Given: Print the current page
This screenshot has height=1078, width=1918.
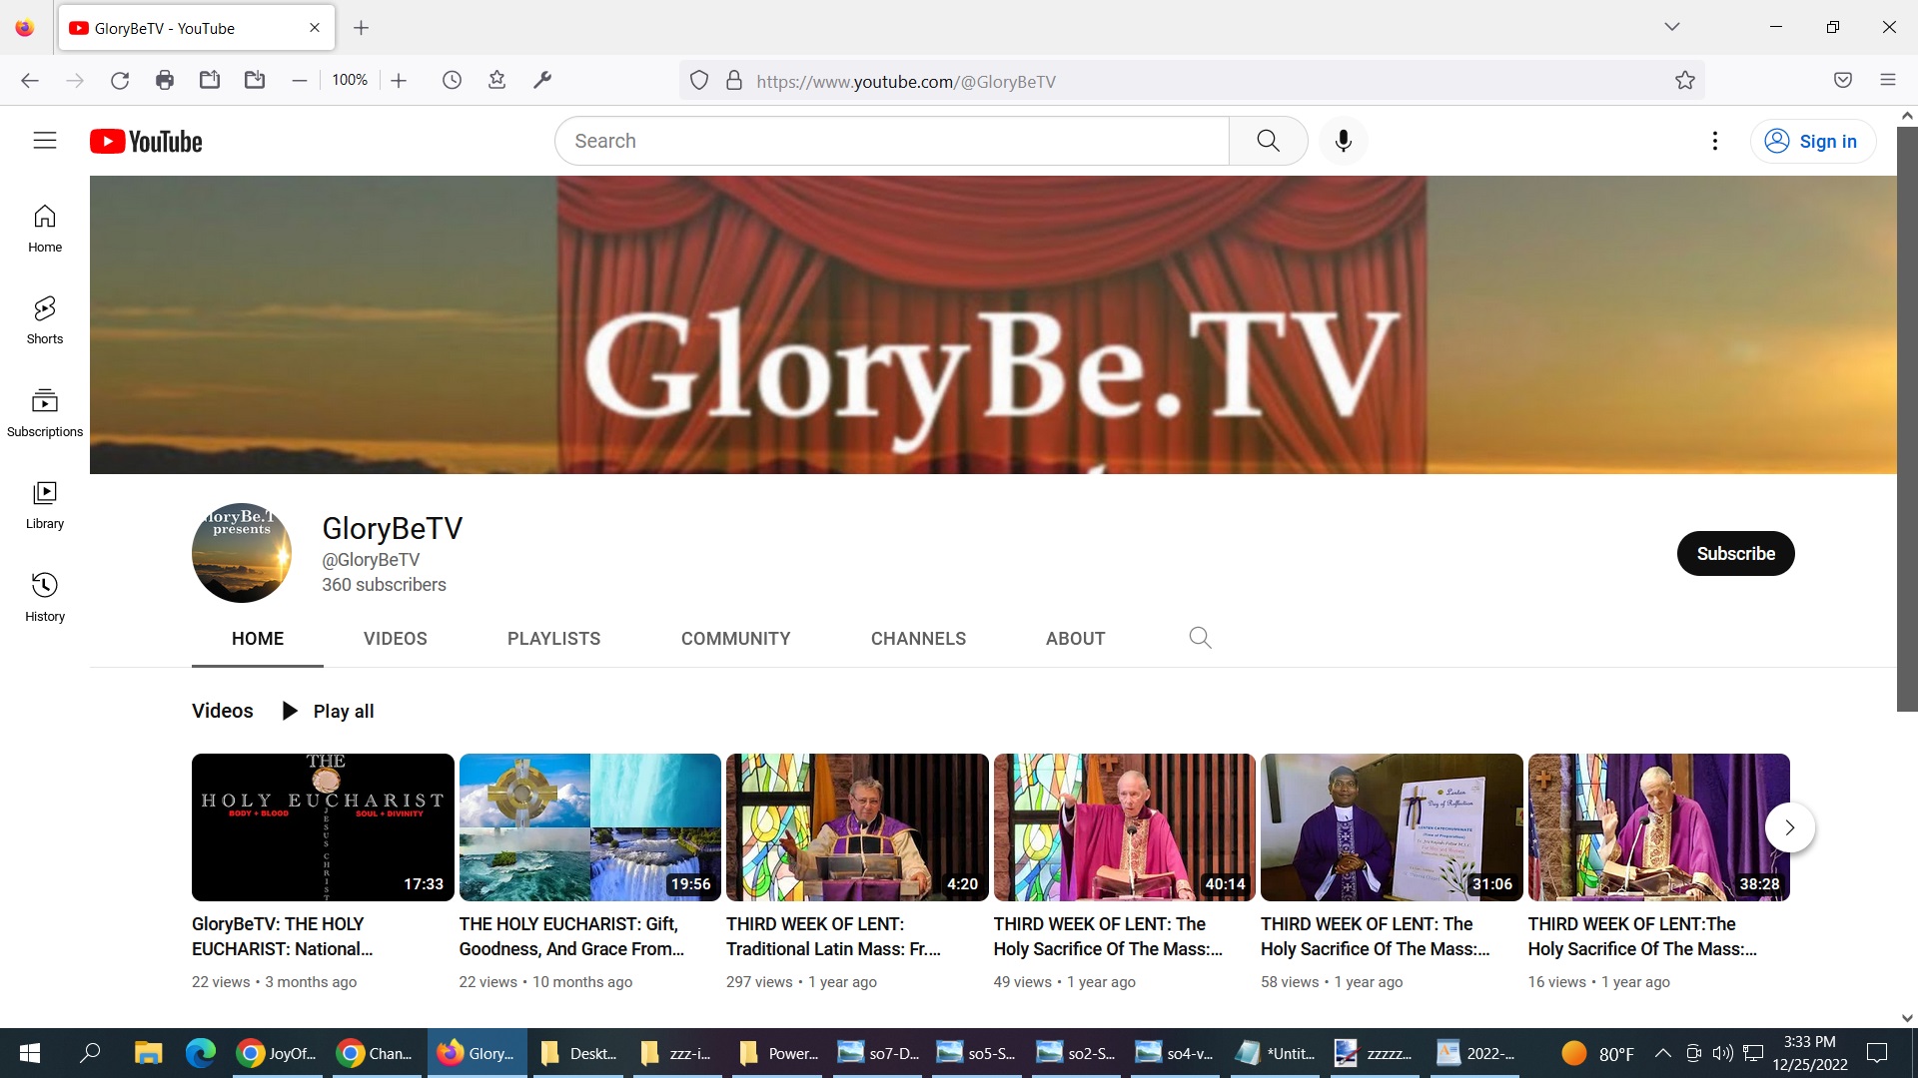Looking at the screenshot, I should point(165,80).
